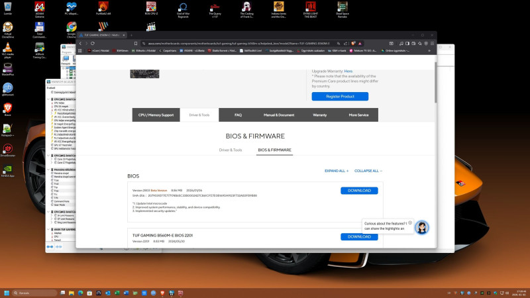Click the browser address bar URL

click(238, 43)
